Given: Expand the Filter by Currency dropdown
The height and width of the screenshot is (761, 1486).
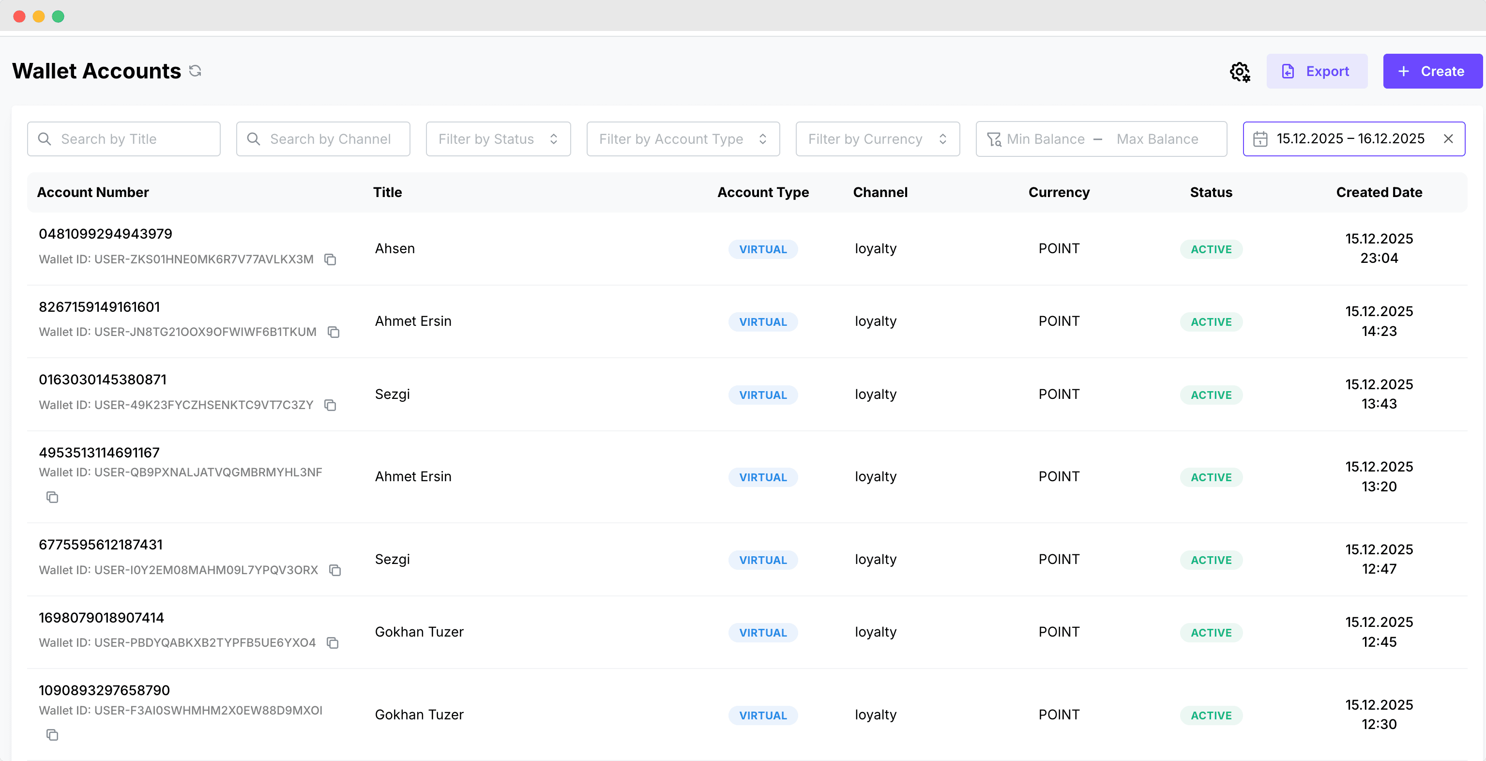Looking at the screenshot, I should click(877, 139).
